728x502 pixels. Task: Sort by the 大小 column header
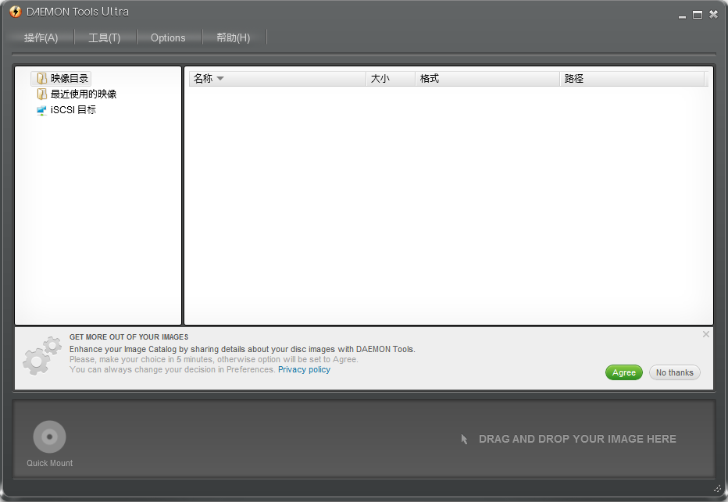pos(391,78)
